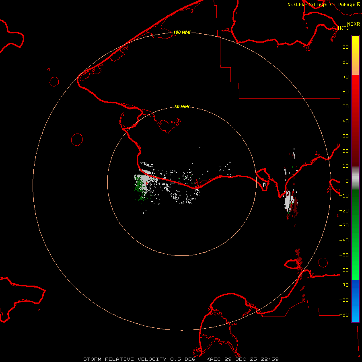Click the 10 value on velocity scale
362x362 pixels.
click(346, 166)
